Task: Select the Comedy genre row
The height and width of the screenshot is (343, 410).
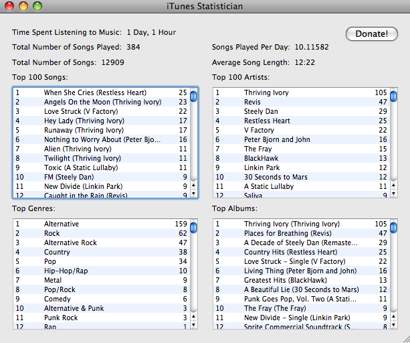Action: coord(102,299)
